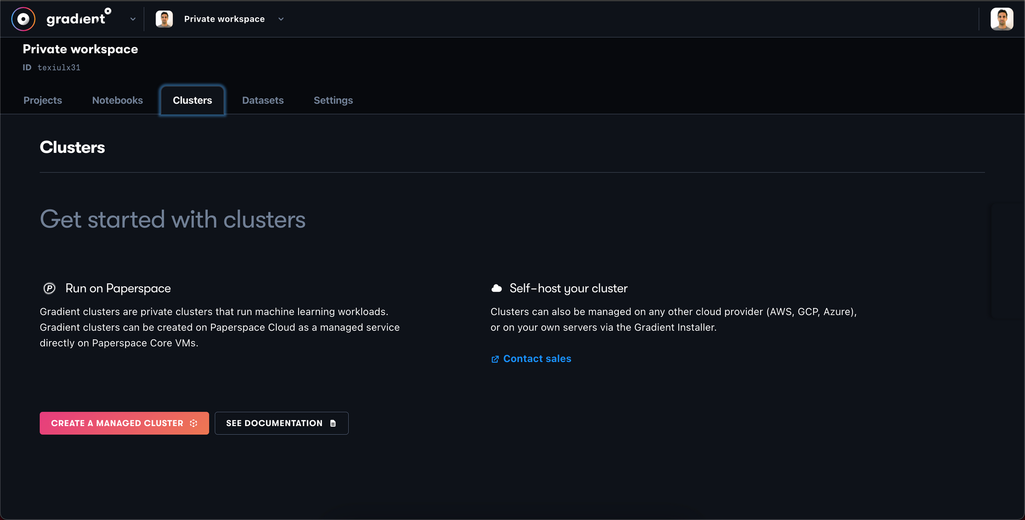Viewport: 1025px width, 520px height.
Task: Click the Gradient circular logo icon
Action: 23,19
